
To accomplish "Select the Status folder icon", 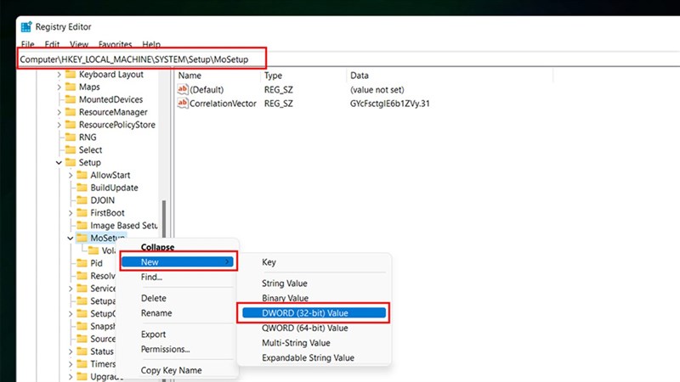I will pos(82,351).
